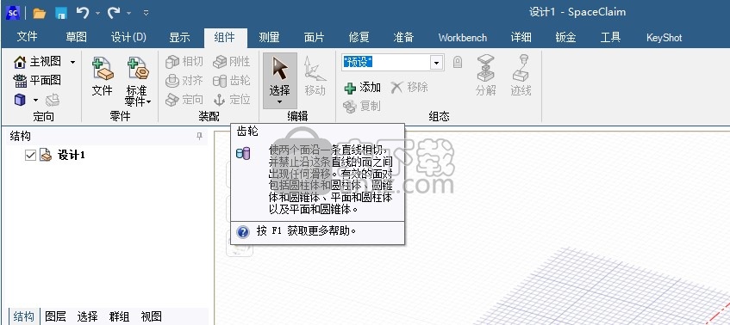Insert a part using the 文件 button
Screen dimensions: 730x325
(102, 76)
